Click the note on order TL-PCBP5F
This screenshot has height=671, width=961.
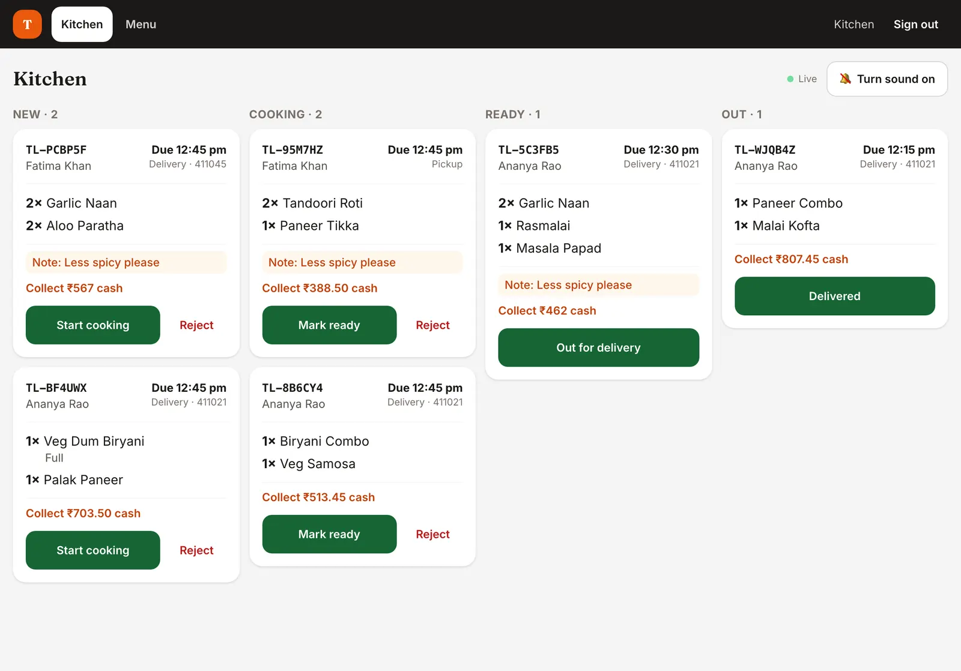(126, 262)
